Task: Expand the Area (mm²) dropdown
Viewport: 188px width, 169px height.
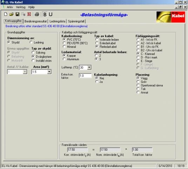Action: (49, 72)
